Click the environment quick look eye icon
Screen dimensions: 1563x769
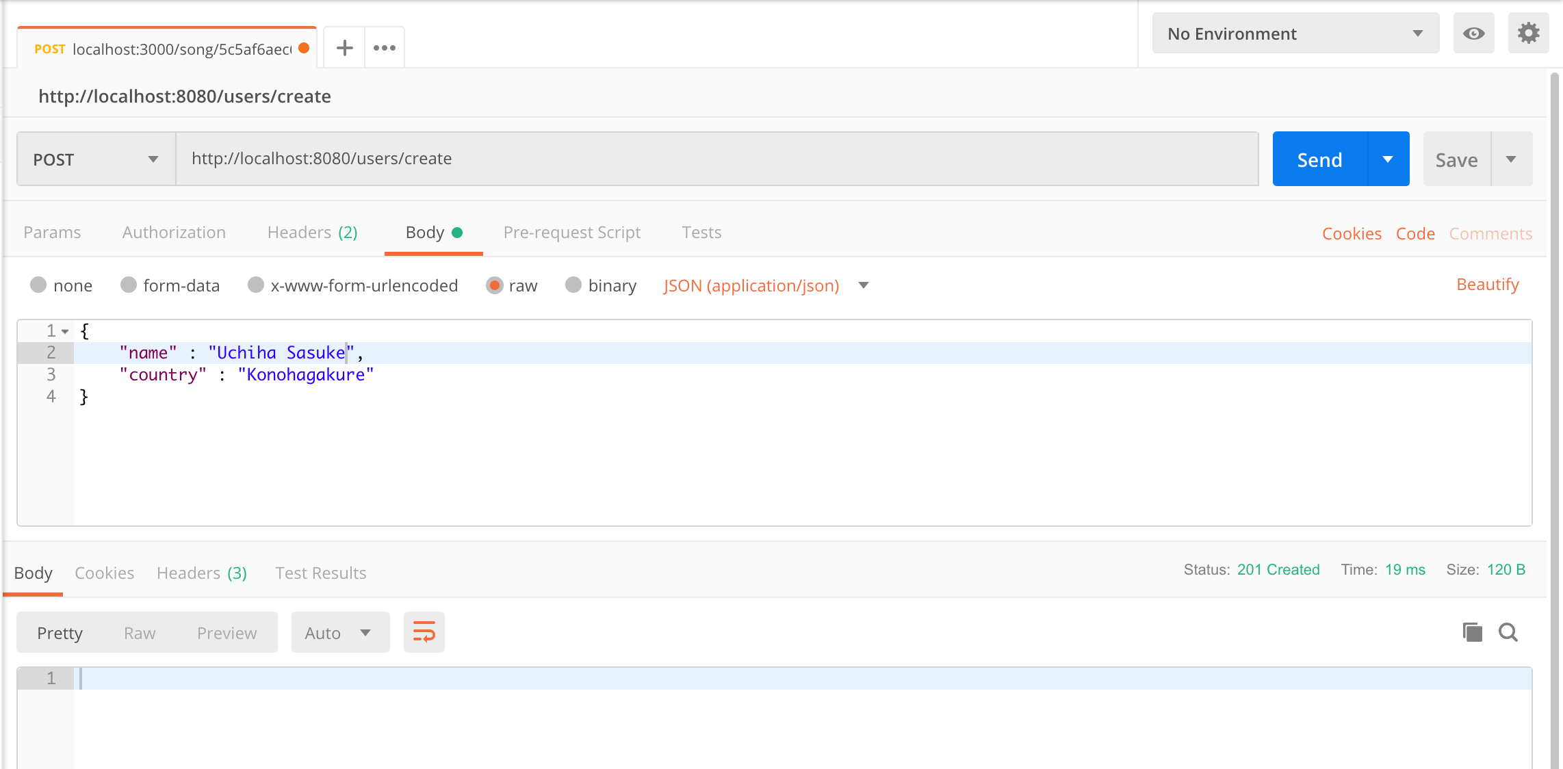(x=1473, y=34)
